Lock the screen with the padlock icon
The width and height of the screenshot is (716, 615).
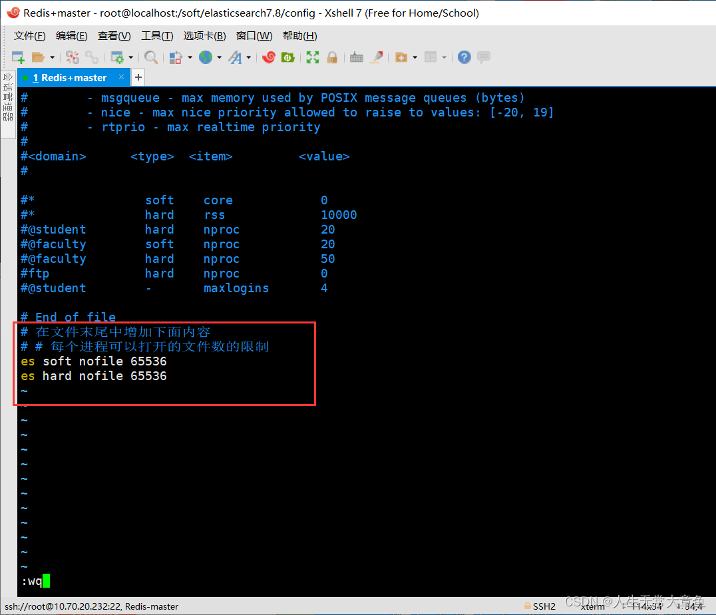[x=332, y=57]
